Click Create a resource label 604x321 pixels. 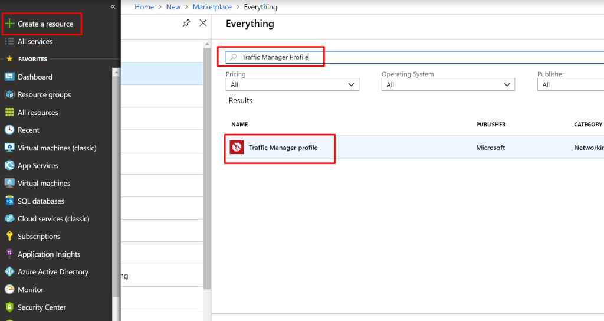[x=45, y=24]
